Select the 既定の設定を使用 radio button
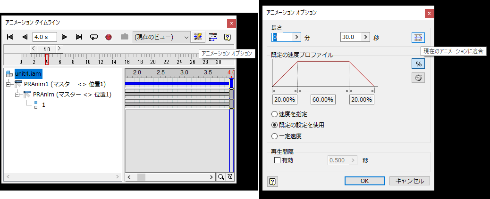Viewport: 490px width, 199px height. point(275,125)
